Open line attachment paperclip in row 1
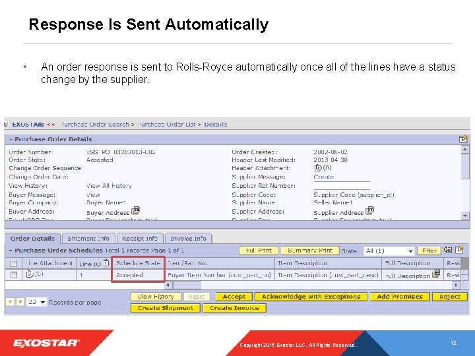 30,274
